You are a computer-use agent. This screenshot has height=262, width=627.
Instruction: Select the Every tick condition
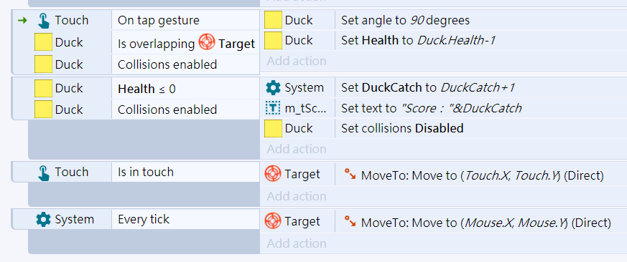185,219
